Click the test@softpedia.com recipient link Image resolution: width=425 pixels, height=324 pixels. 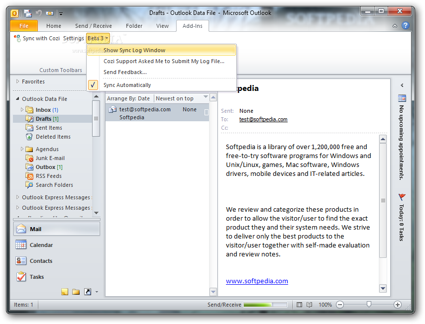pyautogui.click(x=263, y=119)
